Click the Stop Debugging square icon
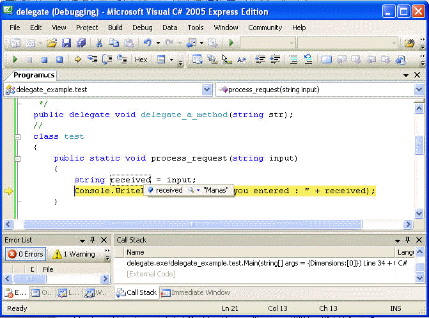Screen dimensions: 429x318 point(43,60)
